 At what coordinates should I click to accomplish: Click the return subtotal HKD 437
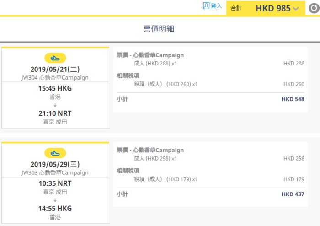293,194
